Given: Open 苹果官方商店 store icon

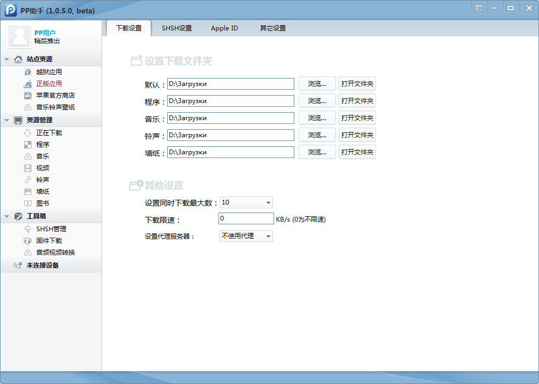Looking at the screenshot, I should (x=28, y=96).
